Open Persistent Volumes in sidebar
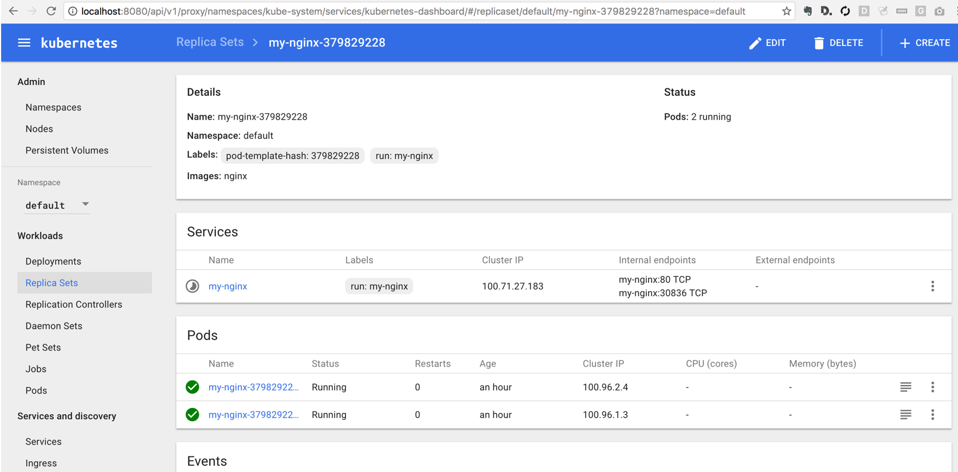Viewport: 958px width, 472px height. pyautogui.click(x=66, y=151)
